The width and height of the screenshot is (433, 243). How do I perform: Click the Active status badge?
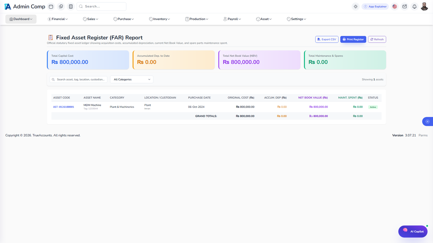(x=373, y=107)
